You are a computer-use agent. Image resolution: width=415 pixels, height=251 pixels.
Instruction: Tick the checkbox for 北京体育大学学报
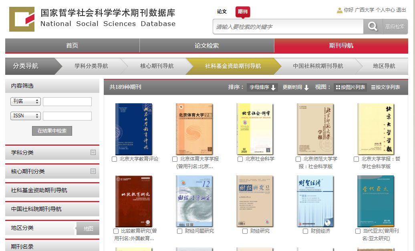[x=175, y=159]
